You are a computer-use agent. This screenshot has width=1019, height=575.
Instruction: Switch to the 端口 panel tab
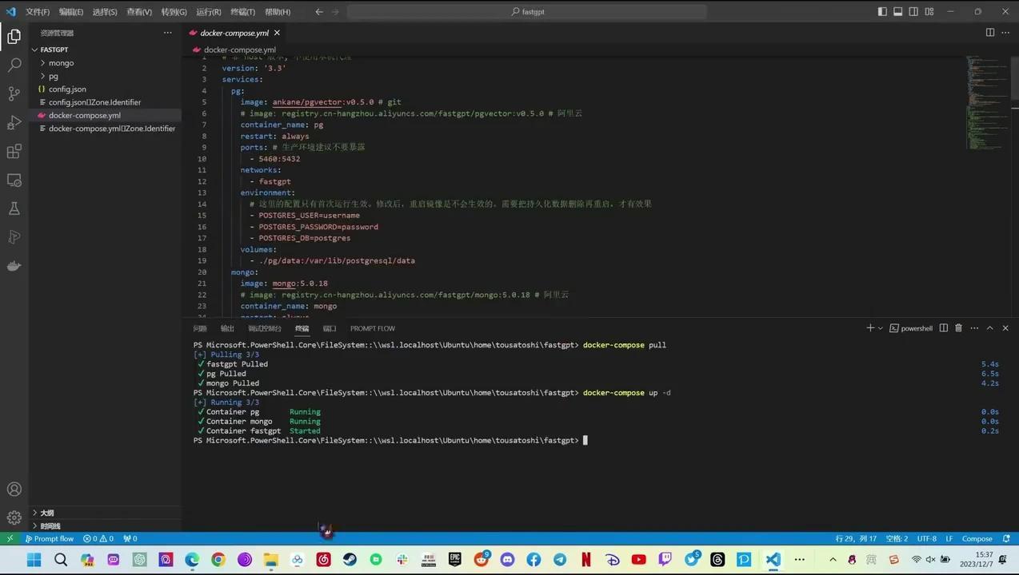pyautogui.click(x=330, y=328)
